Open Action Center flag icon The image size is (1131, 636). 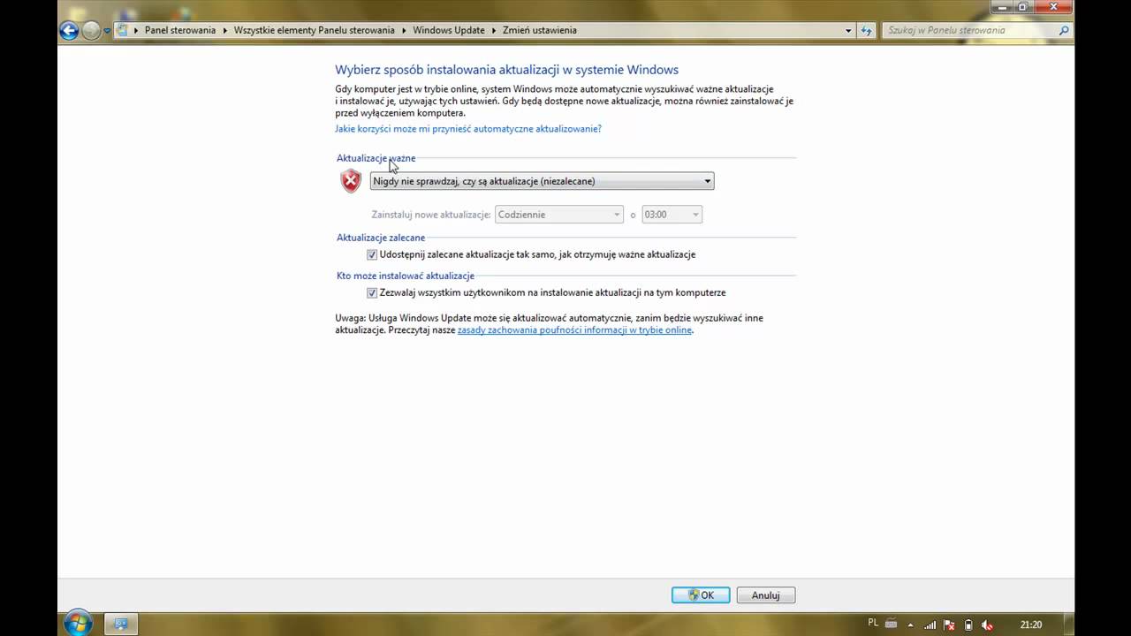pyautogui.click(x=949, y=625)
